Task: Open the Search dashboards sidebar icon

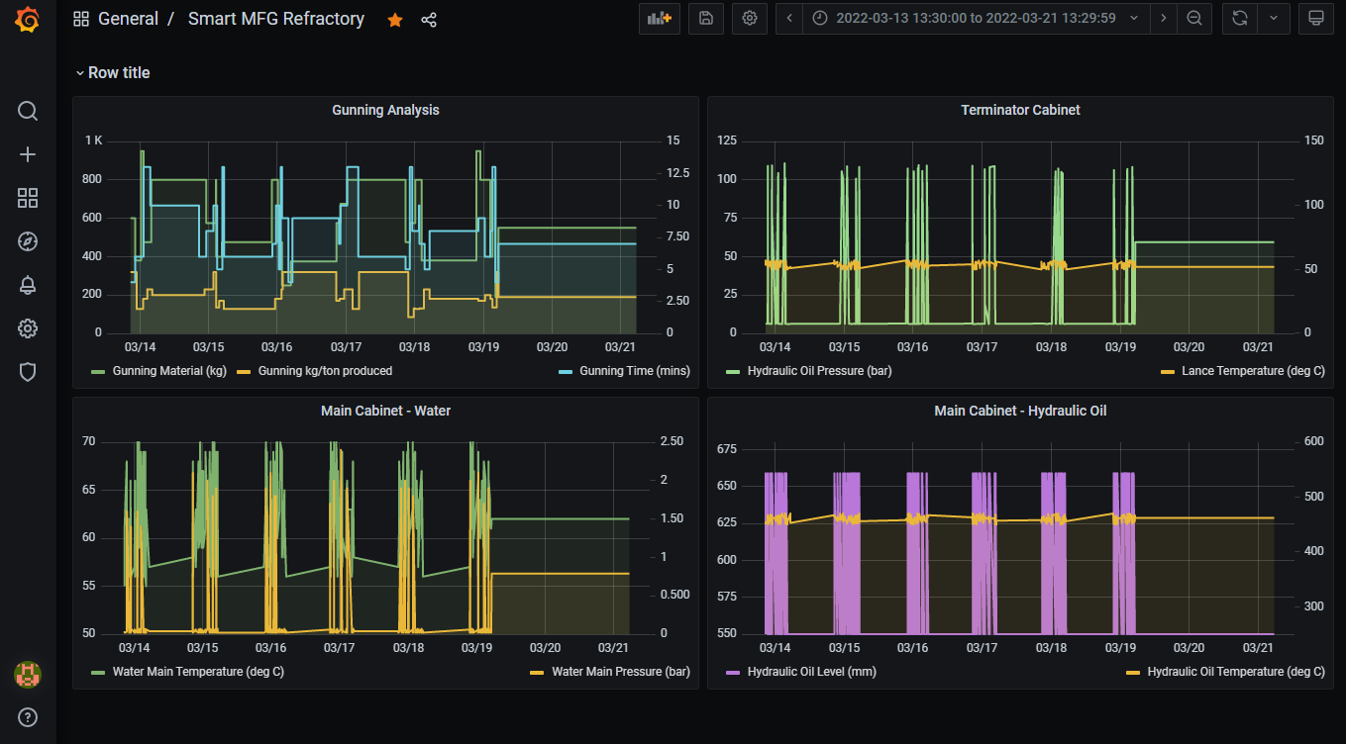Action: tap(27, 111)
